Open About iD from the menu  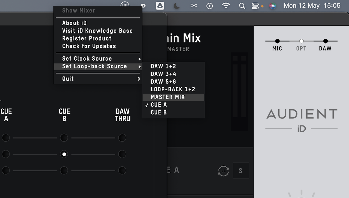(x=98, y=23)
